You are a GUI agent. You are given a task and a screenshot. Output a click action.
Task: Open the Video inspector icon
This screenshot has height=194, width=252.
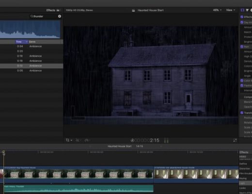click(242, 10)
